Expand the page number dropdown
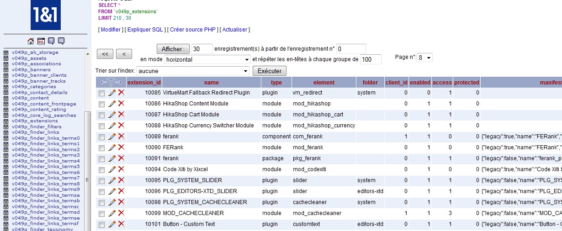This screenshot has width=562, height=231. tap(425, 58)
